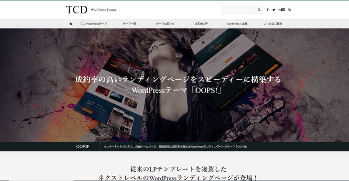Click the インターネットビジネス description text in the bar

click(x=175, y=147)
